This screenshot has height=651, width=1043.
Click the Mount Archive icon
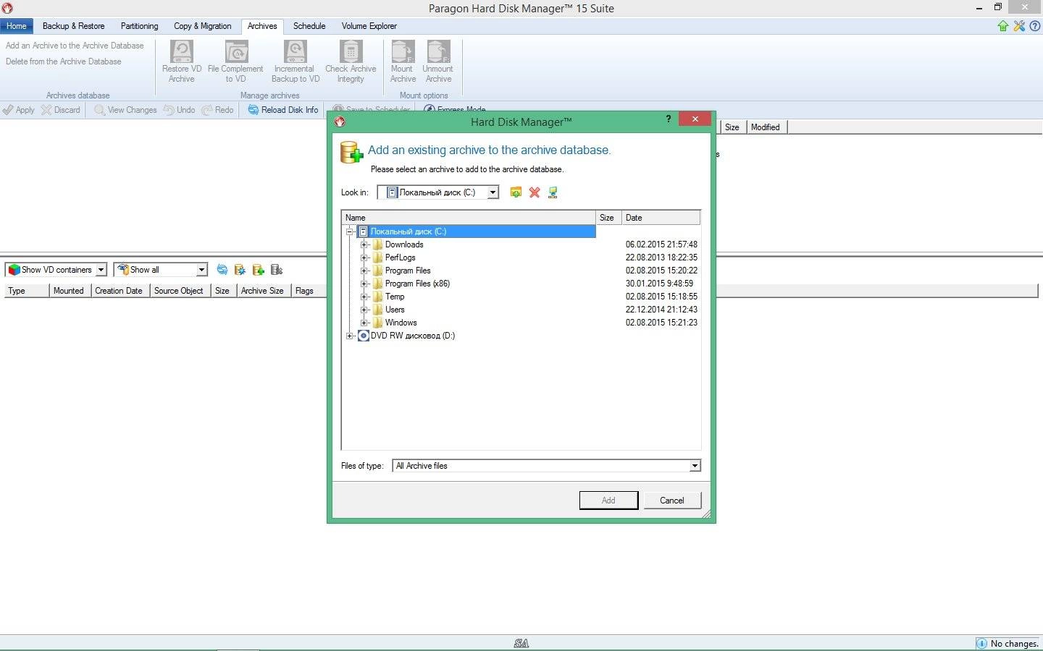click(x=403, y=51)
